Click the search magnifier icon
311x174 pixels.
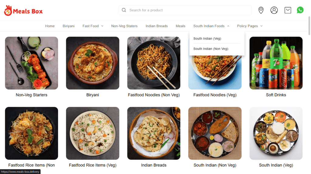[124, 10]
